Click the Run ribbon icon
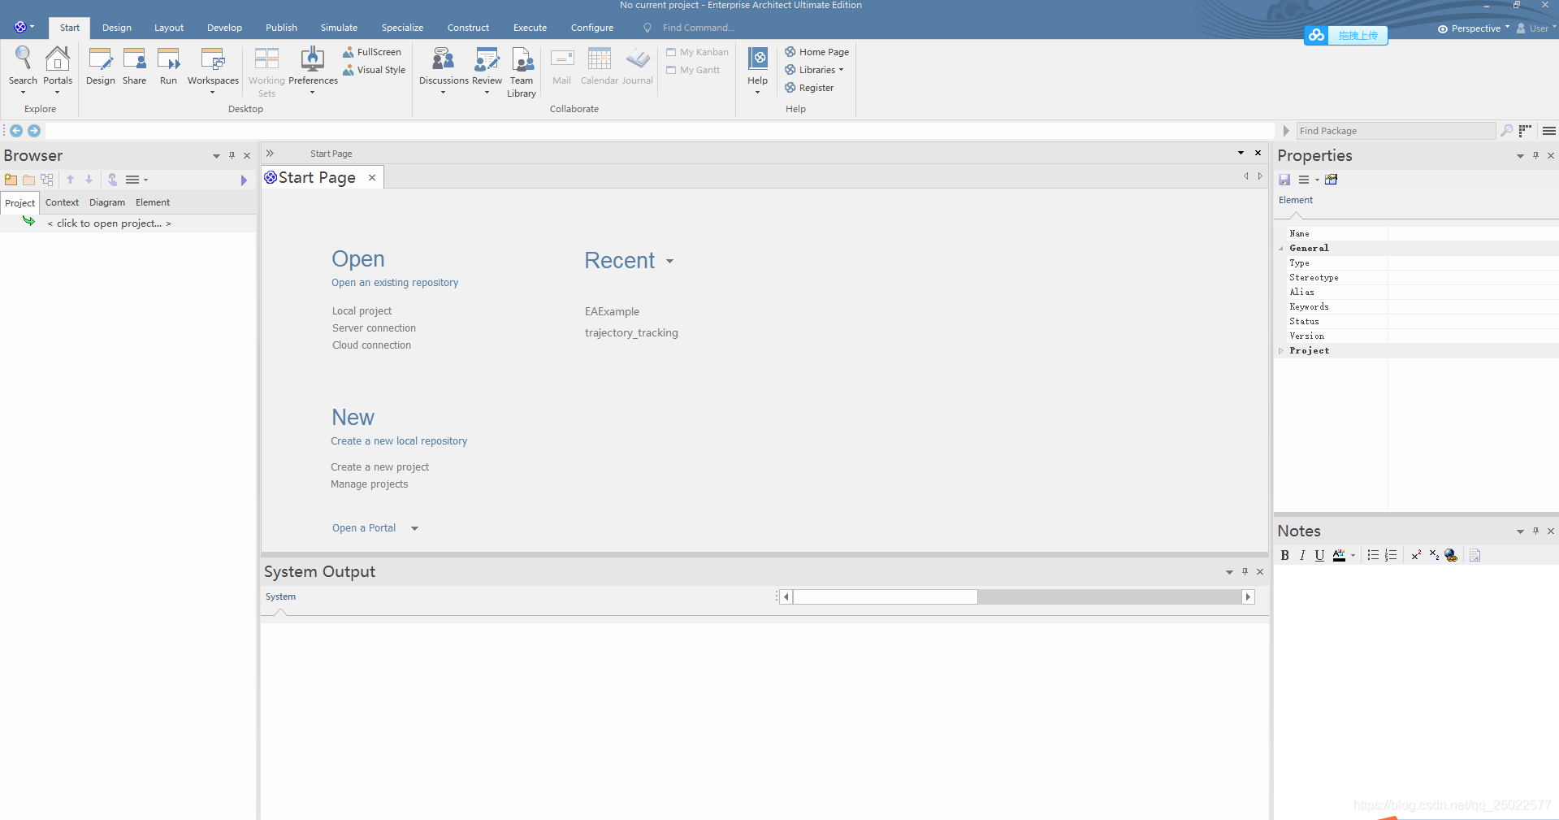 click(168, 67)
